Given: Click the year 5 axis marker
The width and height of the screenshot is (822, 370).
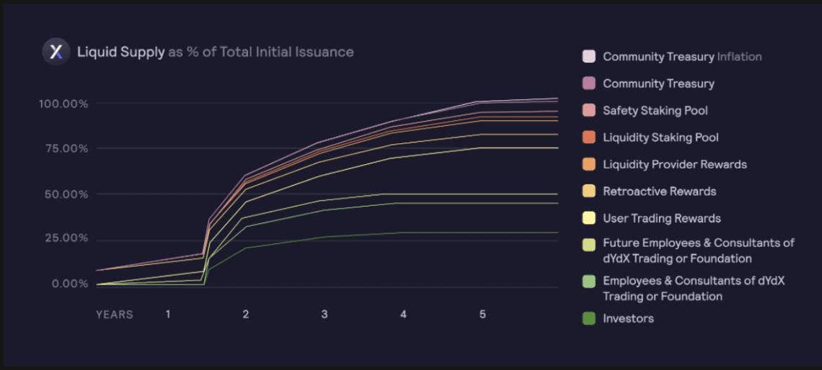Looking at the screenshot, I should [482, 315].
